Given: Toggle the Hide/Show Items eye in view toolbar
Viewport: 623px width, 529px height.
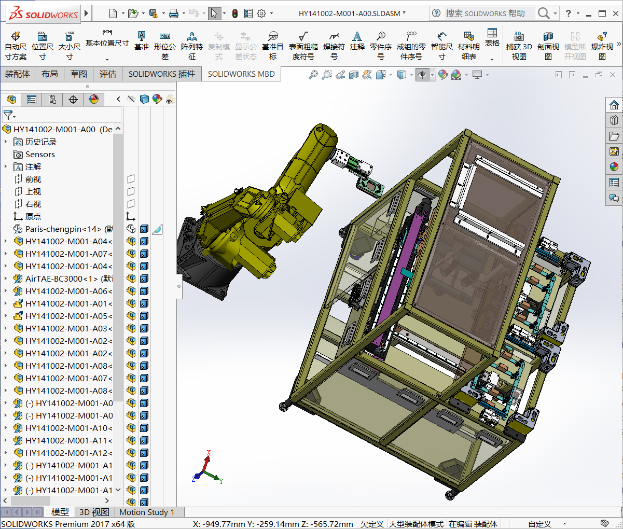Looking at the screenshot, I should [x=422, y=75].
